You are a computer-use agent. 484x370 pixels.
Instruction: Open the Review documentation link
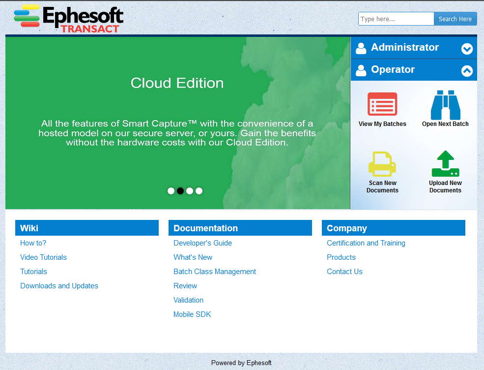185,285
